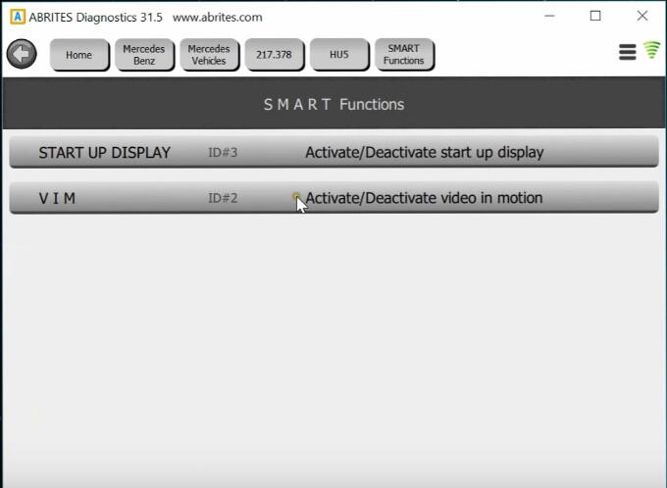Go to the Home breadcrumb
This screenshot has height=488, width=667.
click(79, 55)
